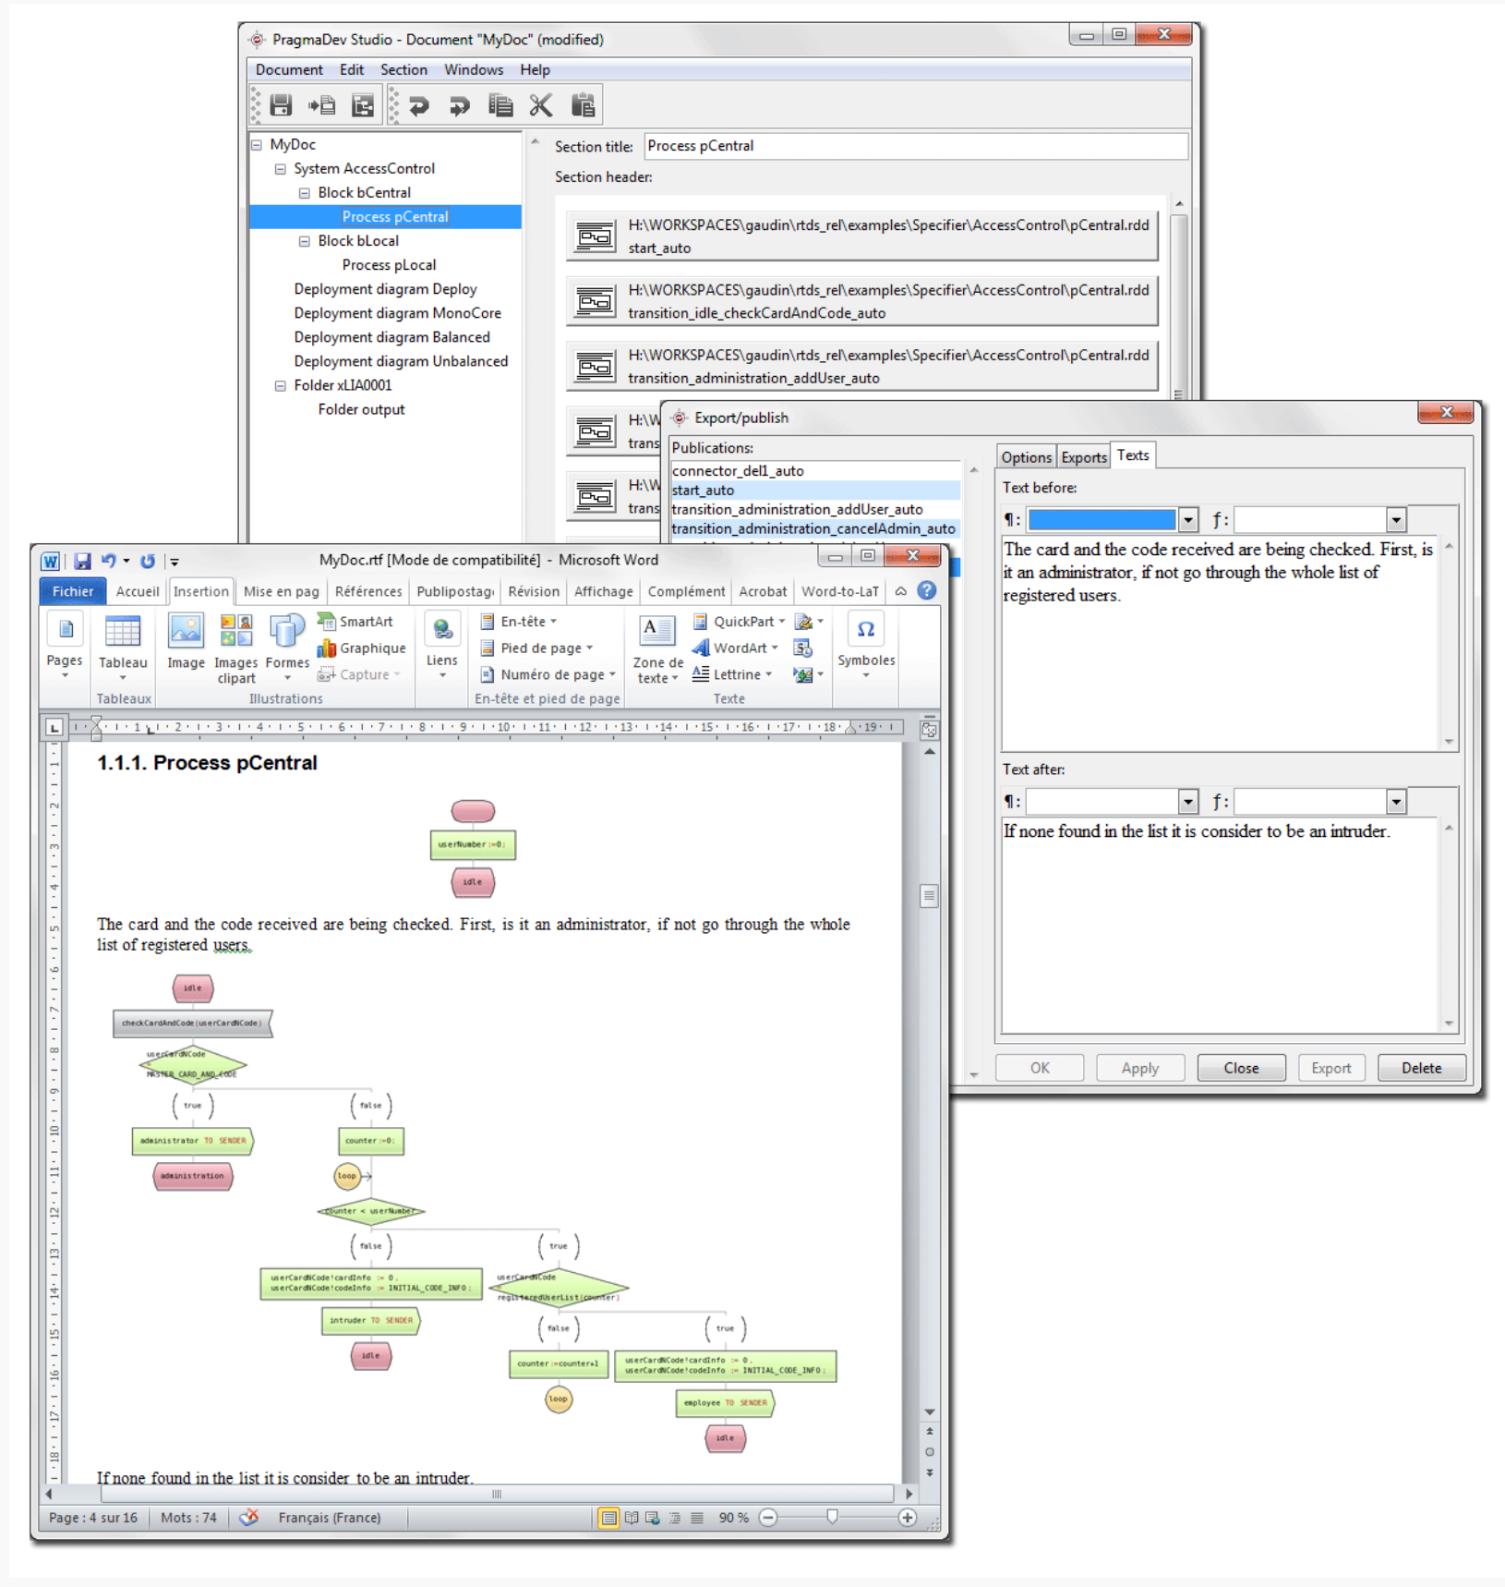The height and width of the screenshot is (1587, 1505).
Task: Click the save icon in PragmaDev toolbar
Action: (281, 105)
